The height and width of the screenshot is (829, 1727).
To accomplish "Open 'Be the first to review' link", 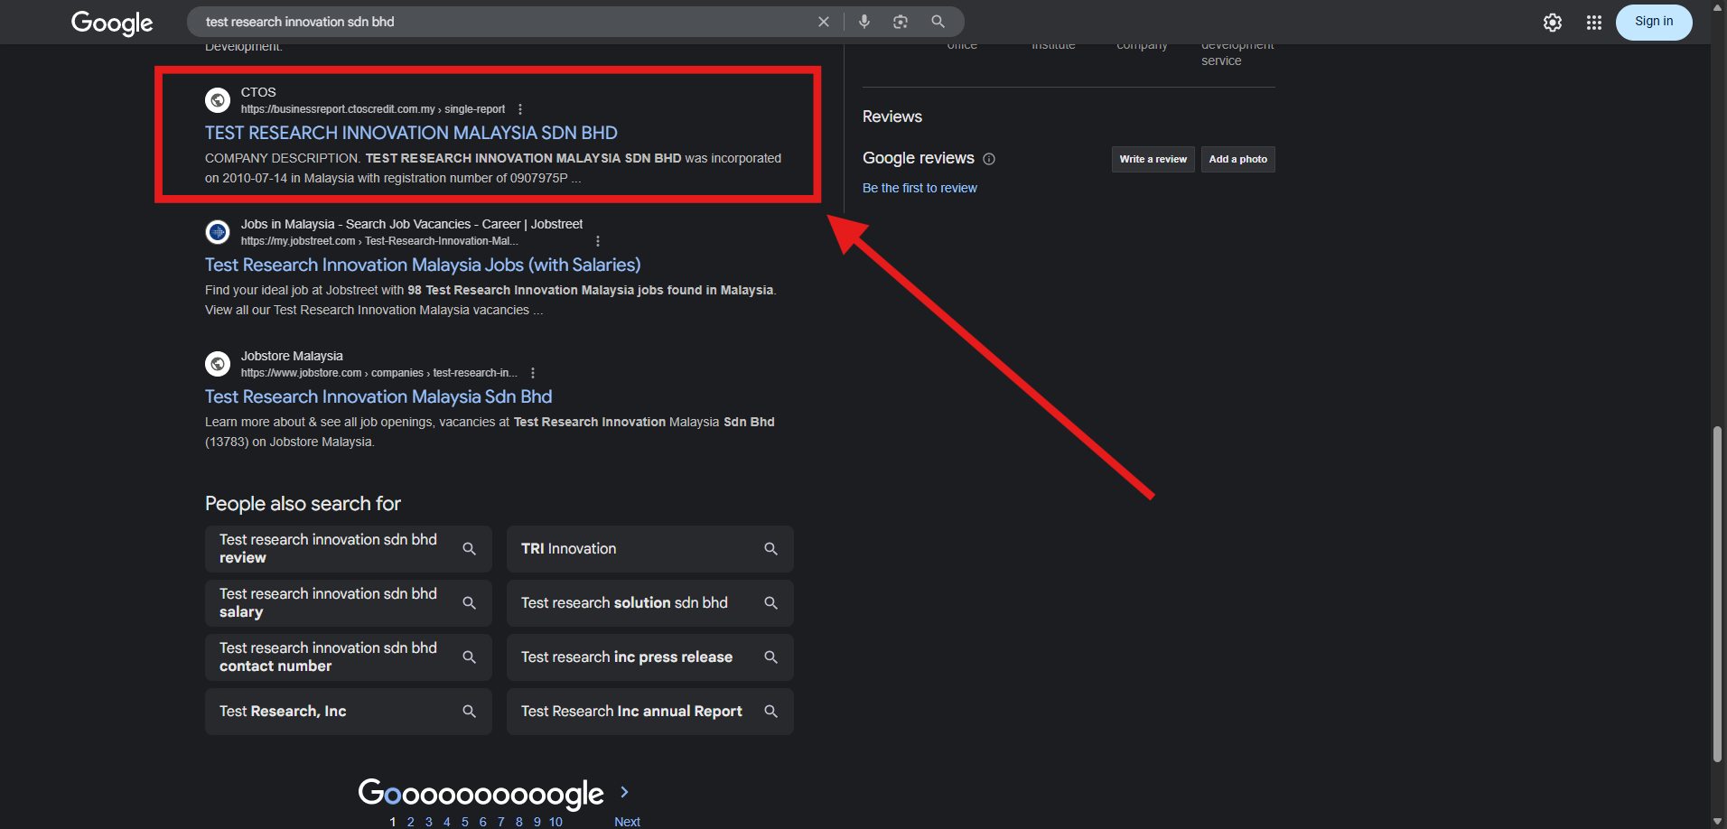I will click(x=920, y=188).
